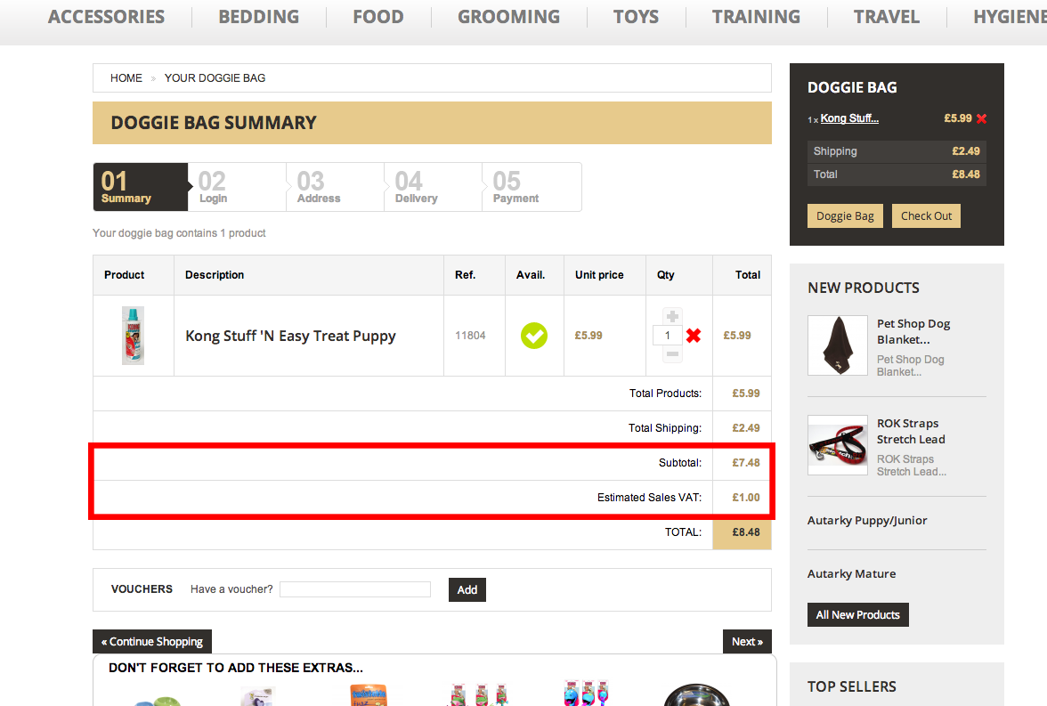The width and height of the screenshot is (1047, 706).
Task: Click the Add voucher button
Action: point(467,589)
